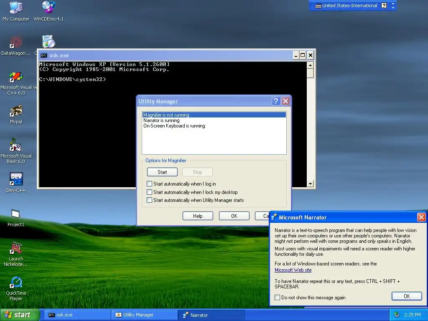428x321 pixels.
Task: Select Narrator is running entry
Action: pyautogui.click(x=214, y=120)
